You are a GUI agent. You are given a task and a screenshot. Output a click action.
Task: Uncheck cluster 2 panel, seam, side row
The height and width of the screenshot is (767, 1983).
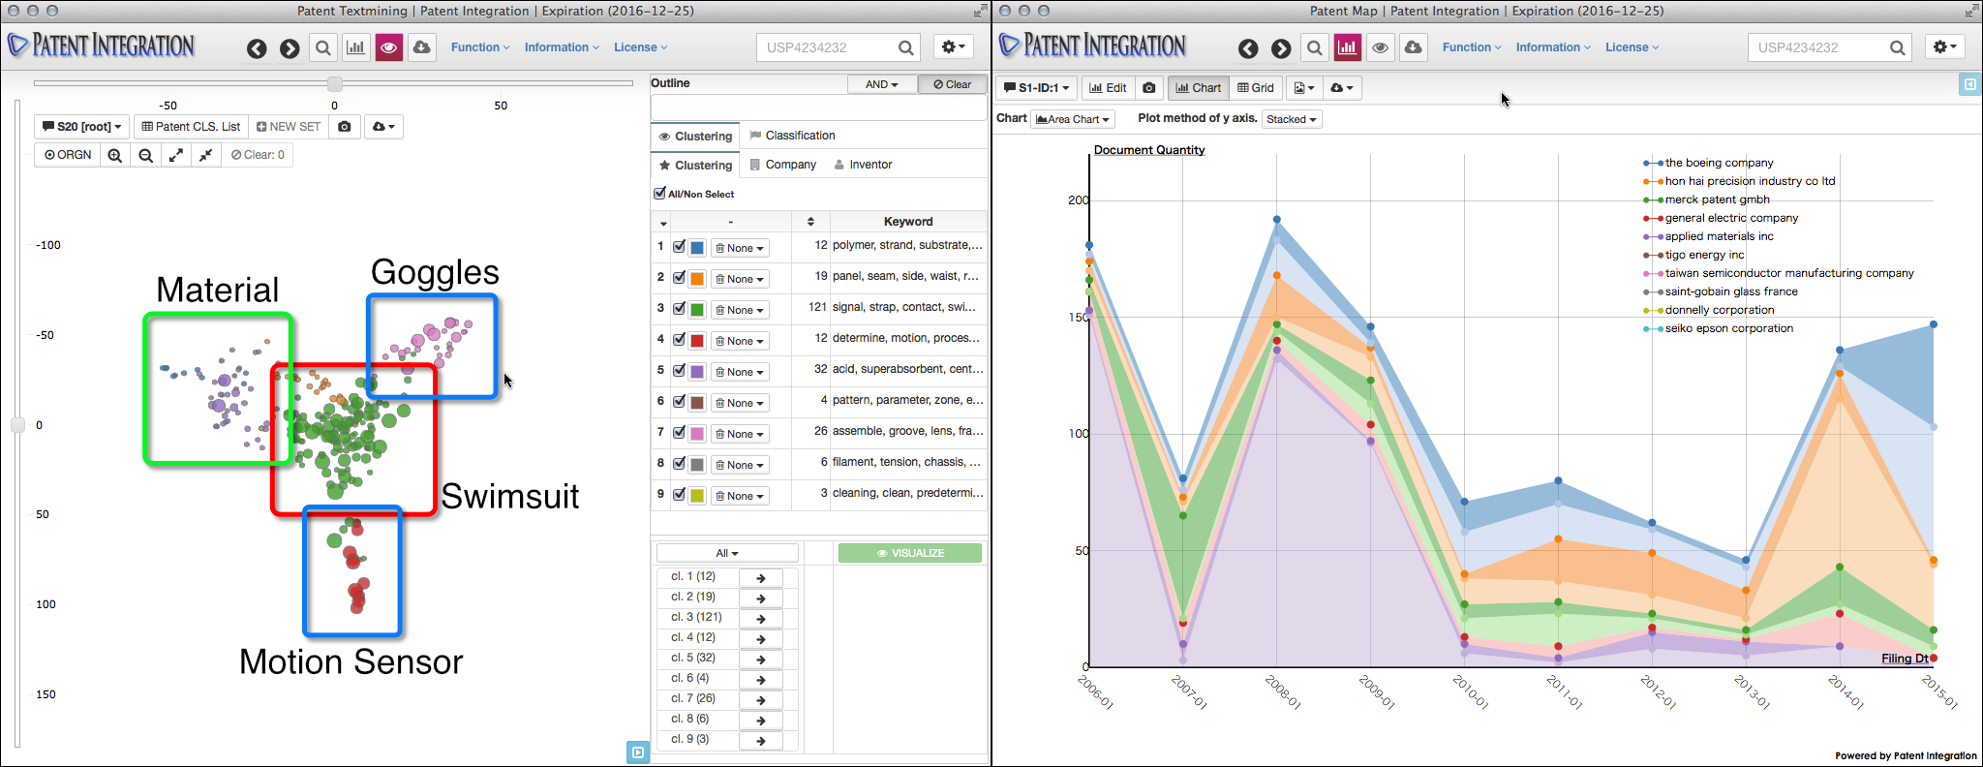[680, 278]
